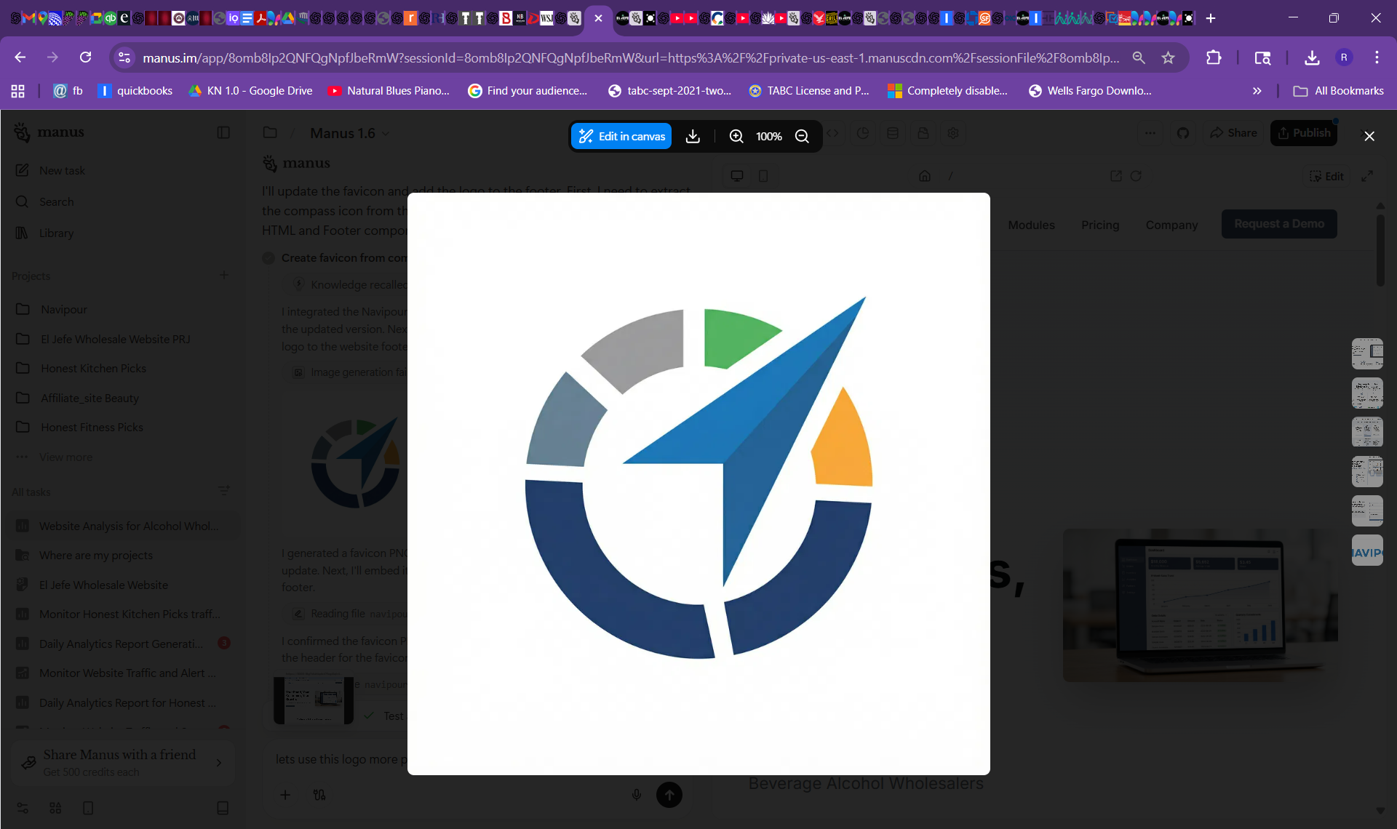Switch preview to mobile device view
Screen dimensions: 1397x829
pyautogui.click(x=763, y=176)
